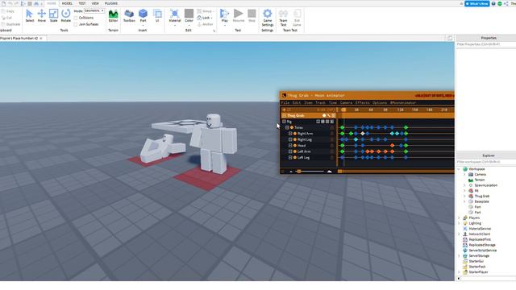
Task: Open the Camera menu in Moon Animator
Action: point(346,103)
